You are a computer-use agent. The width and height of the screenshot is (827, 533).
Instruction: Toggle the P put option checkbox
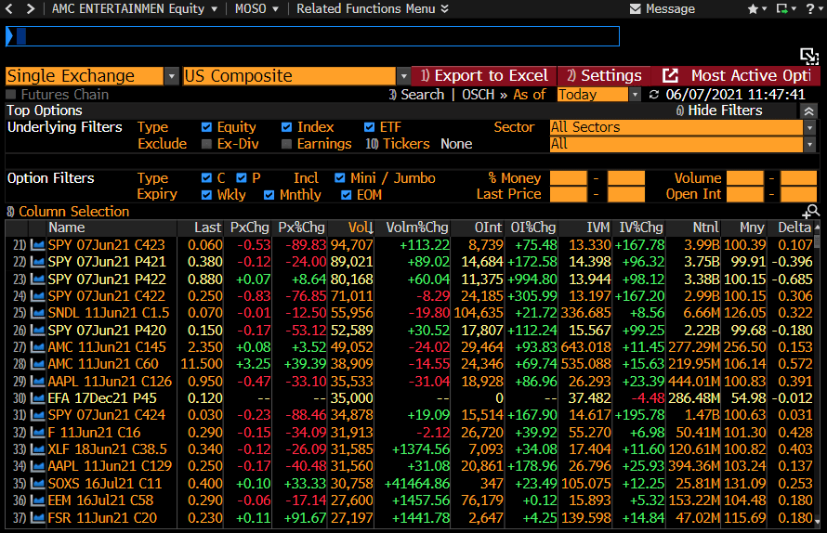pyautogui.click(x=242, y=178)
